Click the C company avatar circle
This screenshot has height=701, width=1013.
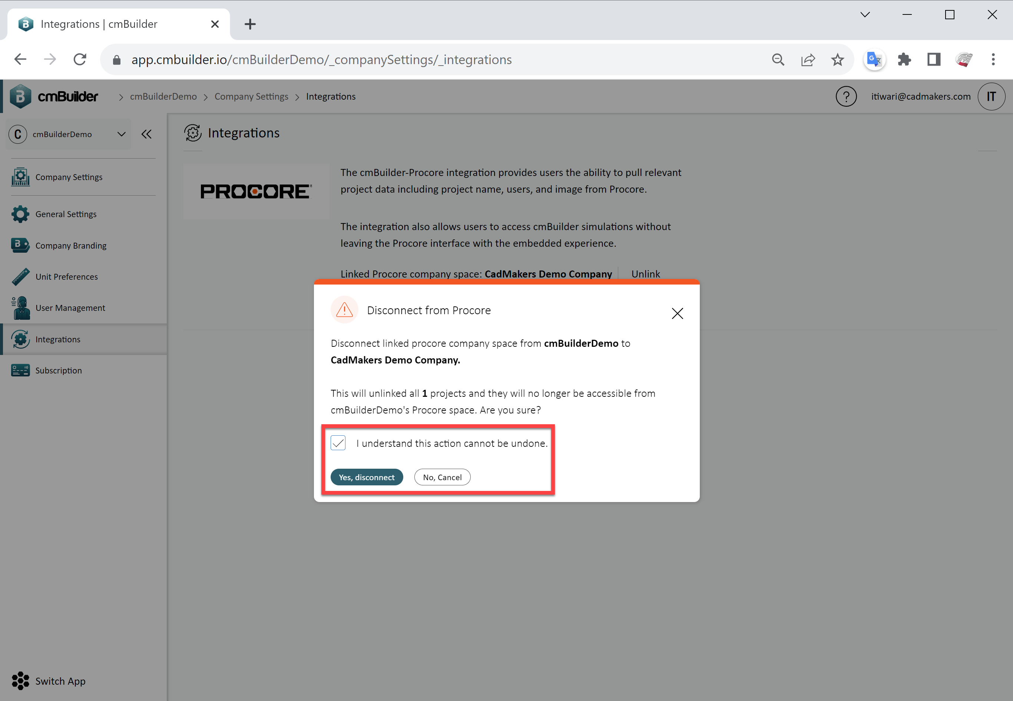(17, 134)
